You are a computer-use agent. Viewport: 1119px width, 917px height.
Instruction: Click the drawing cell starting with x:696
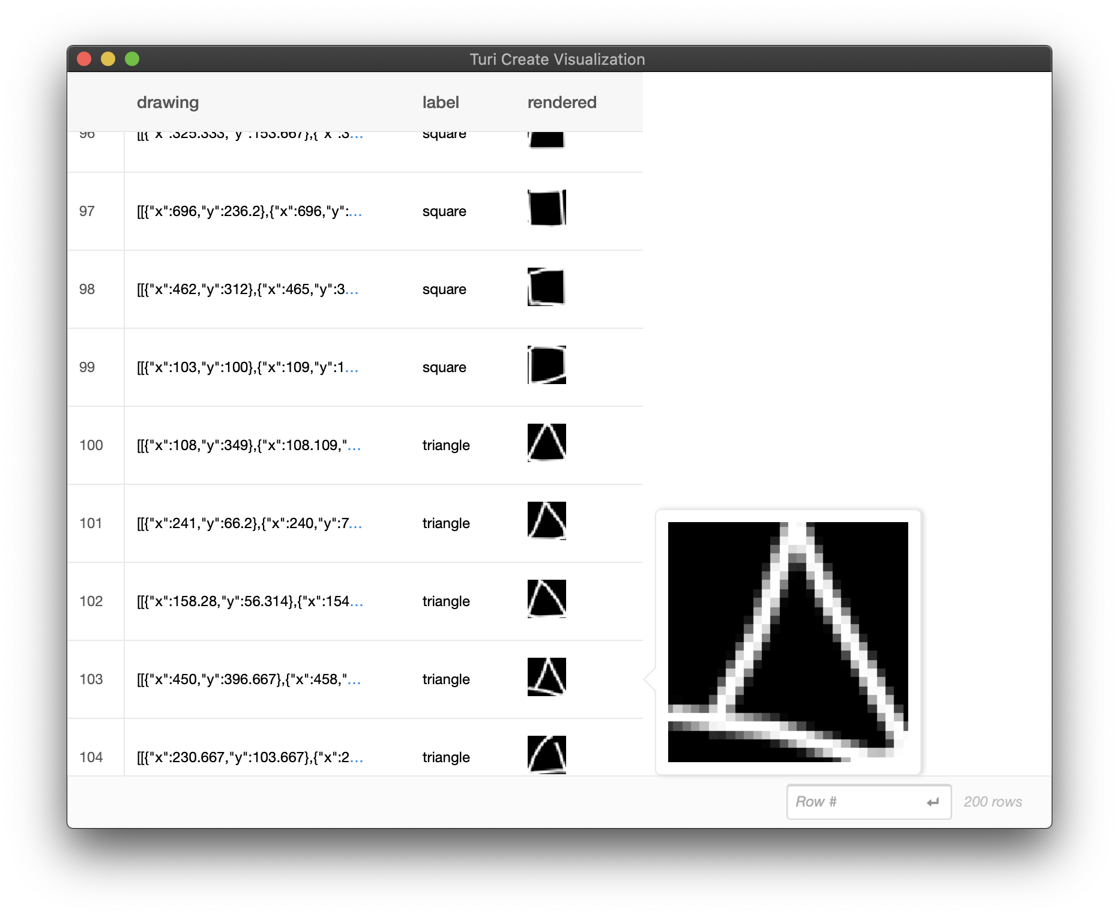(x=250, y=211)
